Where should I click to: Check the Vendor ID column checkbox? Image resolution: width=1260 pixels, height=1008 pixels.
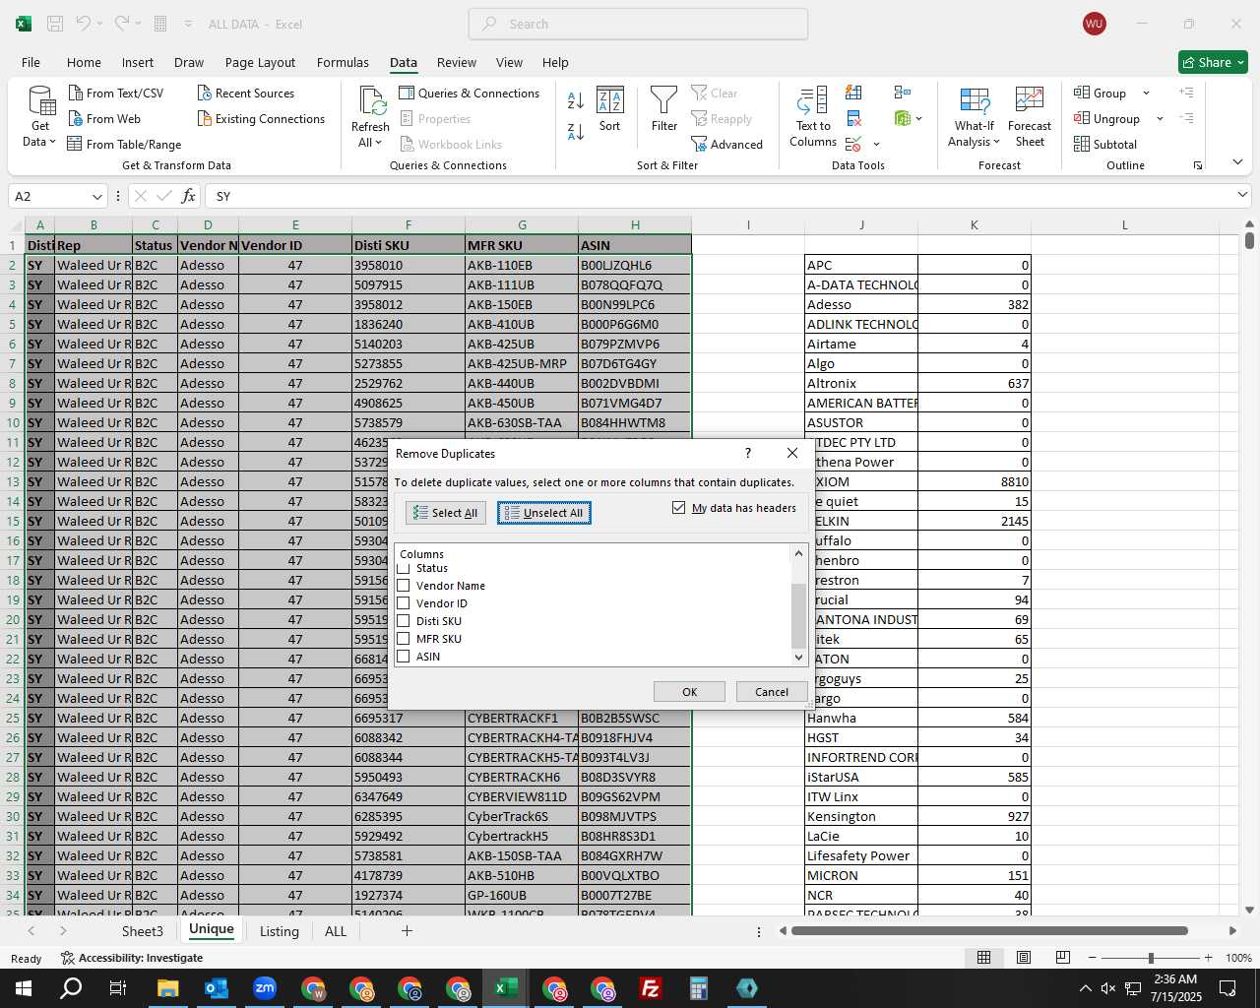[403, 603]
